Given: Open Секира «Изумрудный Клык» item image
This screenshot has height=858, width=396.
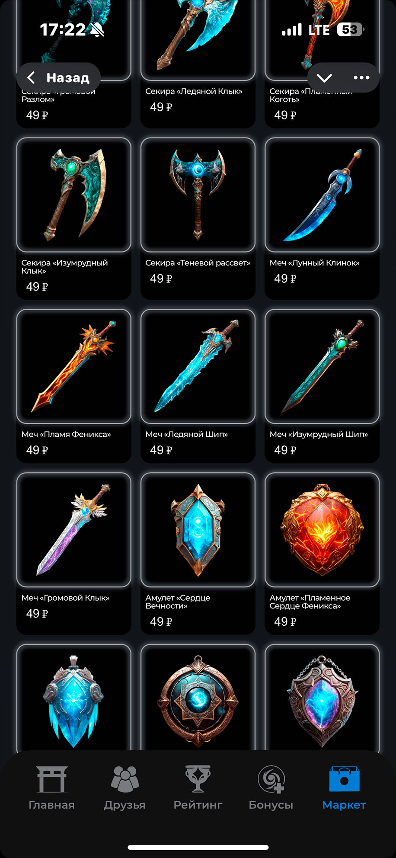Looking at the screenshot, I should tap(74, 195).
